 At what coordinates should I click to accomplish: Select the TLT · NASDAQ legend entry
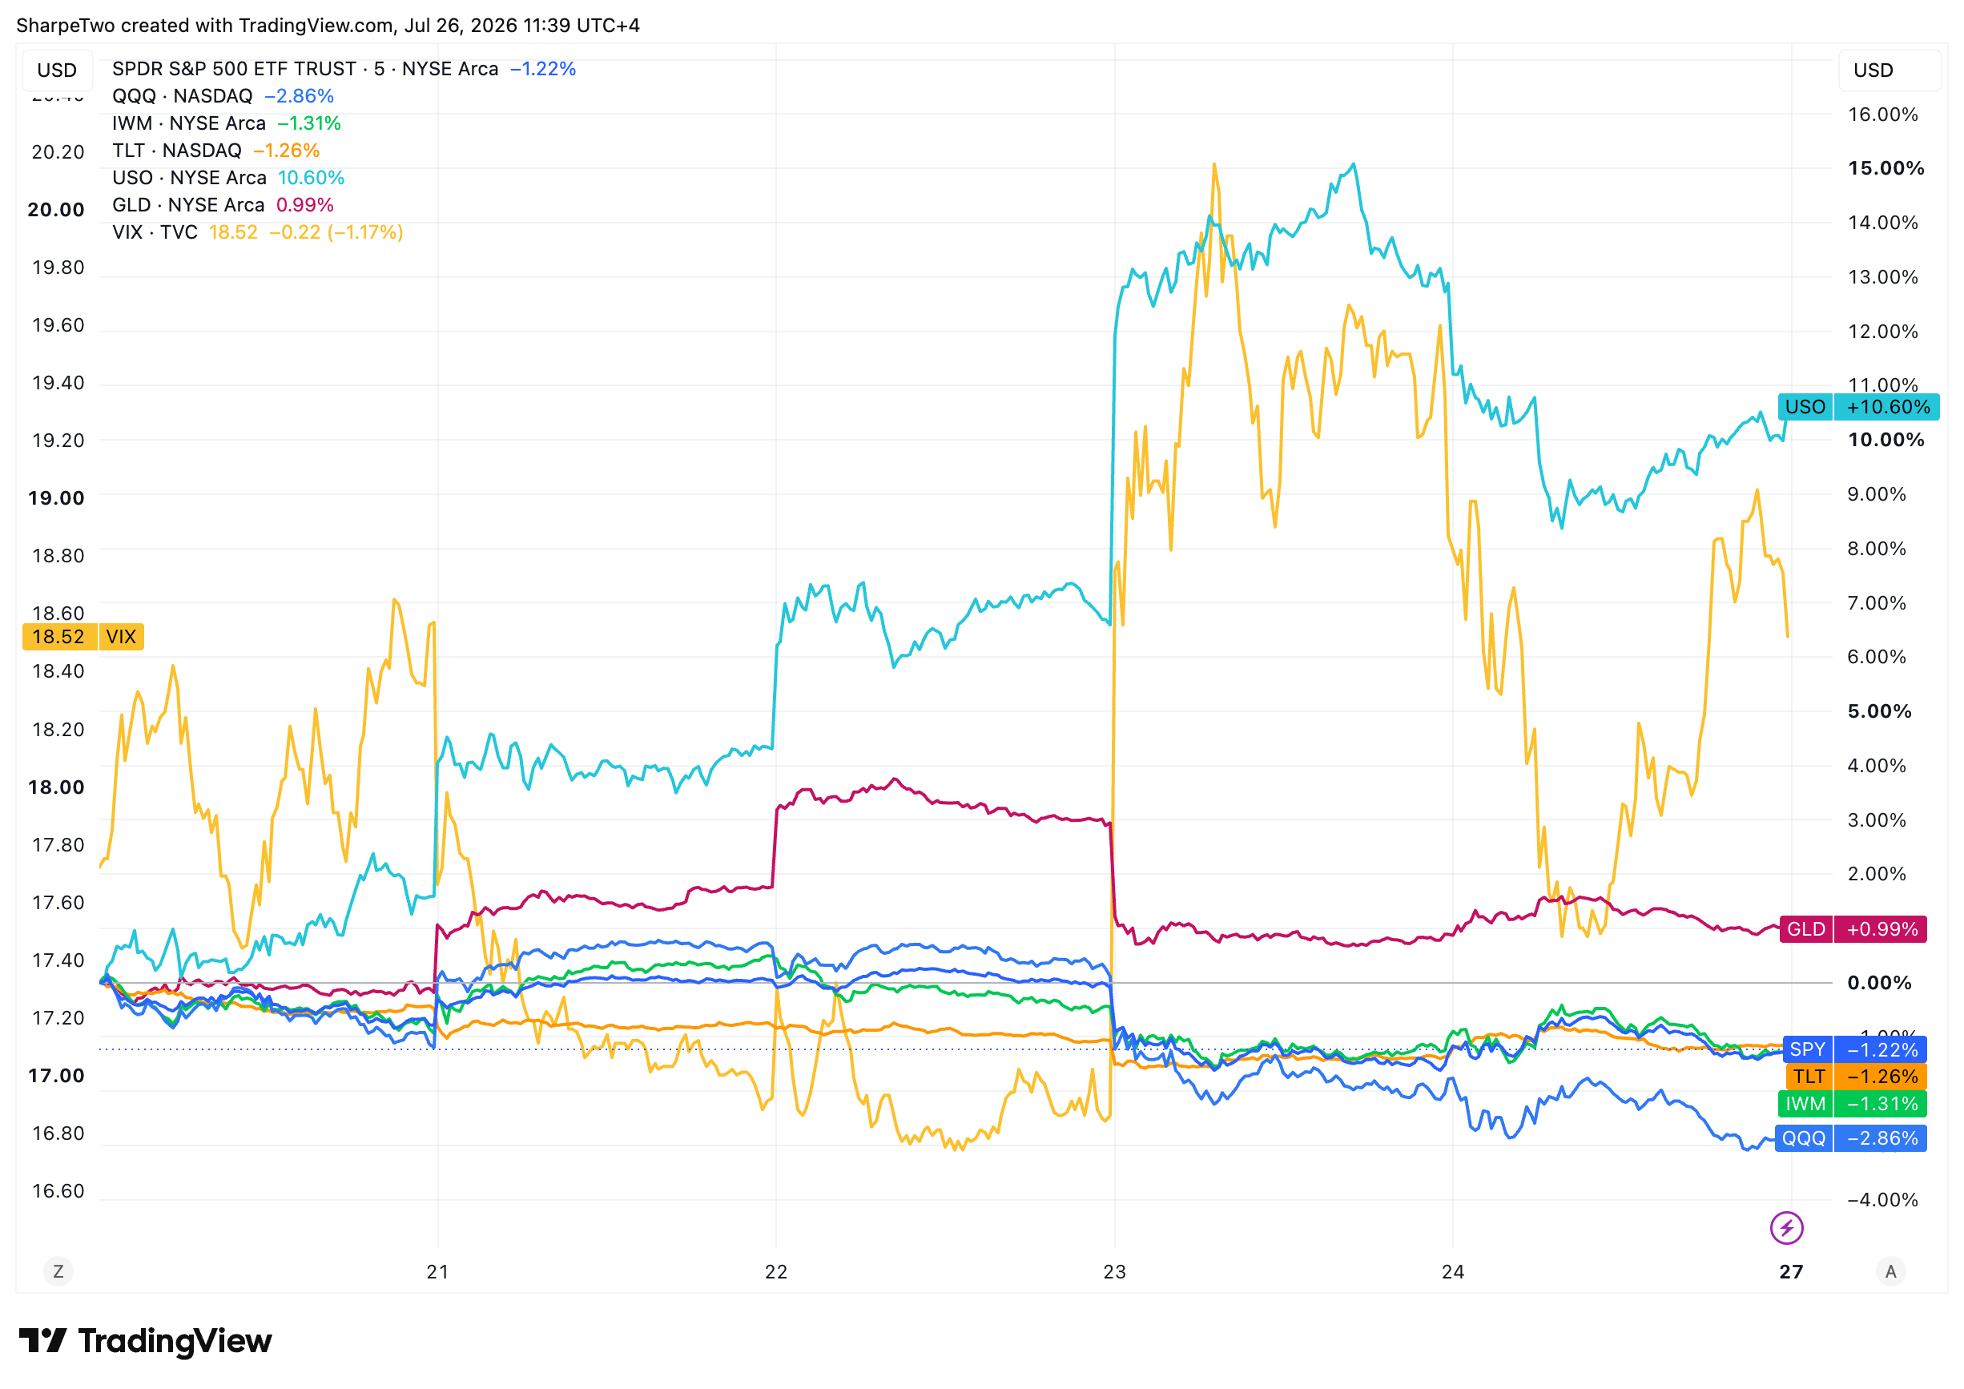(177, 151)
